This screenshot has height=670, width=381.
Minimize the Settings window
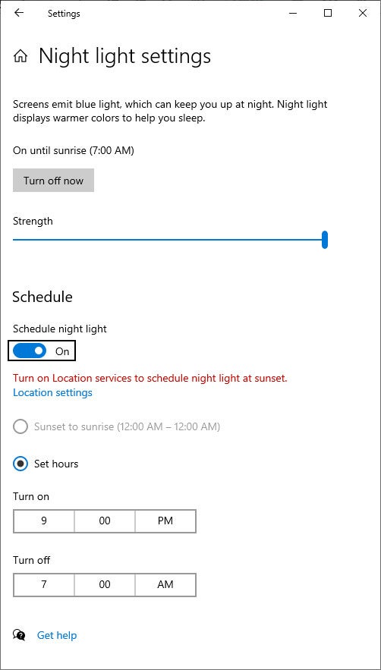293,13
